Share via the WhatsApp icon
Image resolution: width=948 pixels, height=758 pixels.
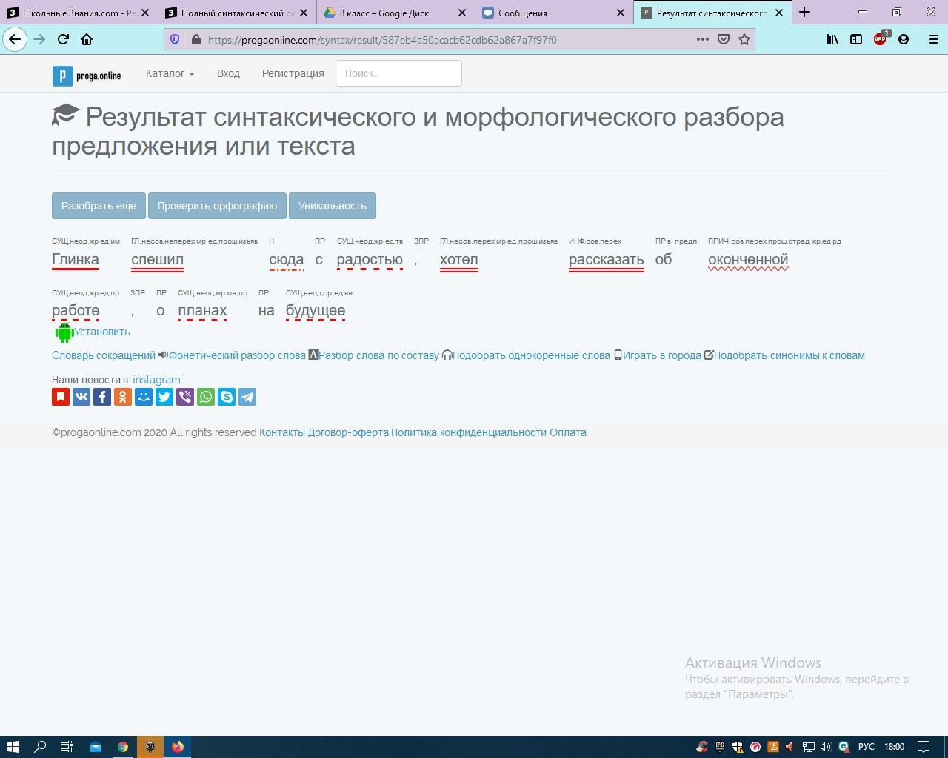point(206,397)
